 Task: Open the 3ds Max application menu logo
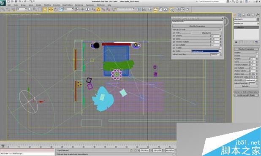(x=3, y=3)
